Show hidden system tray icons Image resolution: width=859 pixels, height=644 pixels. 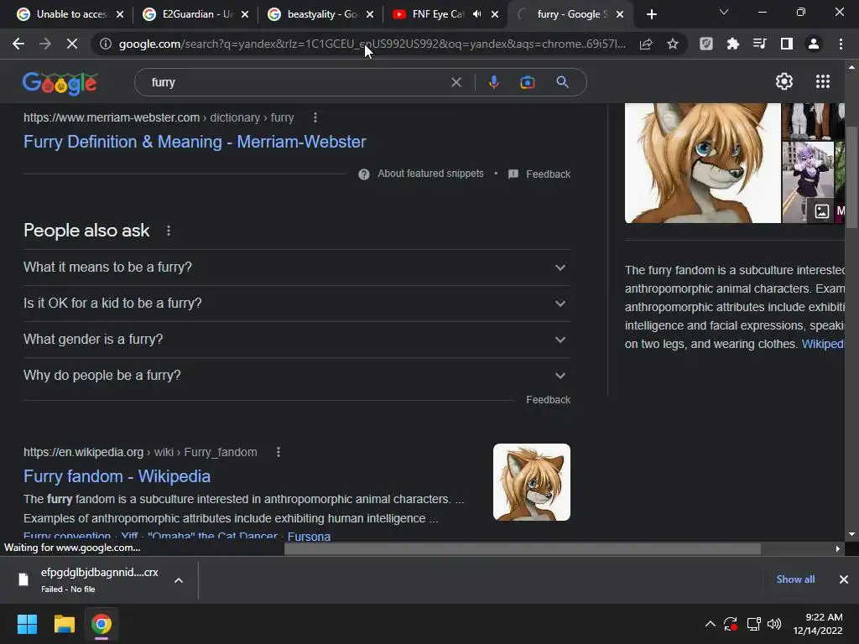click(710, 624)
